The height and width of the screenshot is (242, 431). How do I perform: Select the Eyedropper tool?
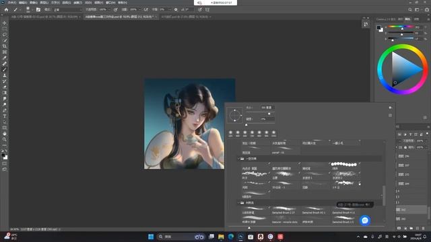point(5,58)
